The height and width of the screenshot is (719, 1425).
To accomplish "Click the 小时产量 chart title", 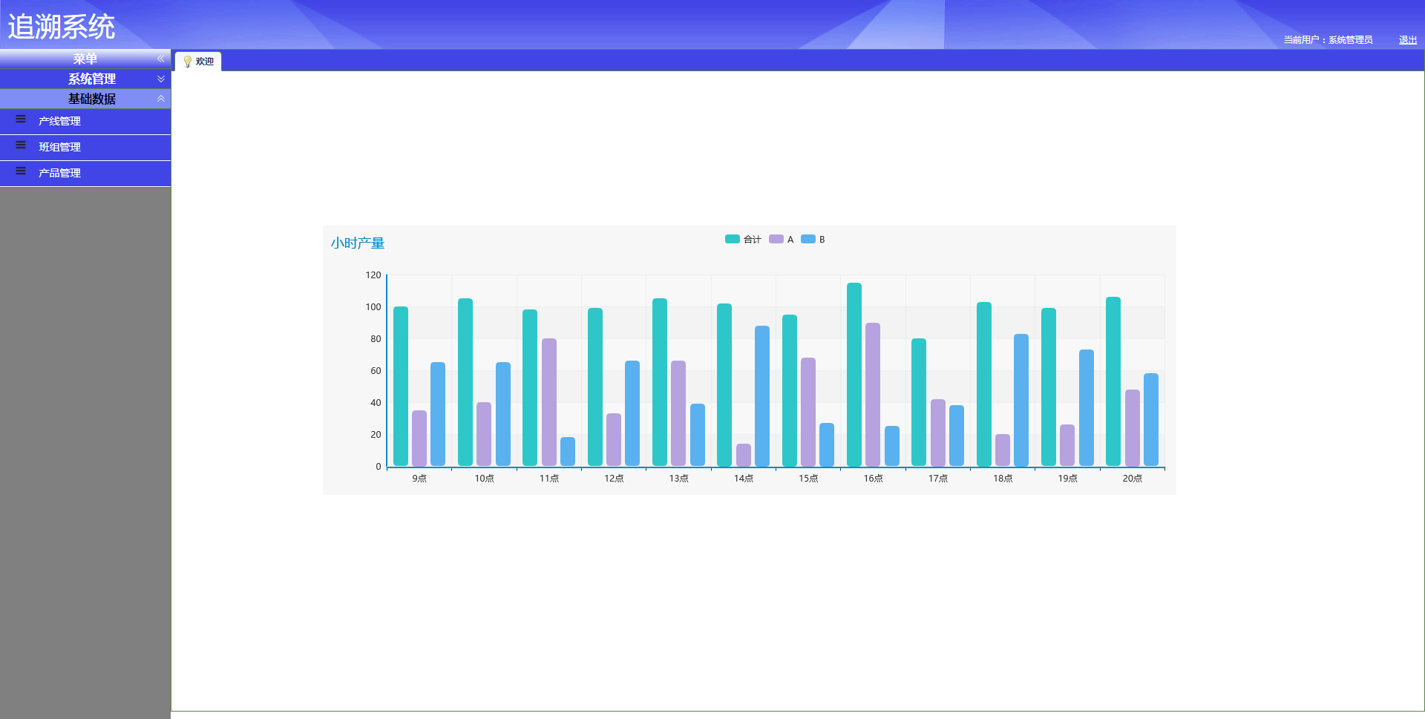I will coord(358,243).
